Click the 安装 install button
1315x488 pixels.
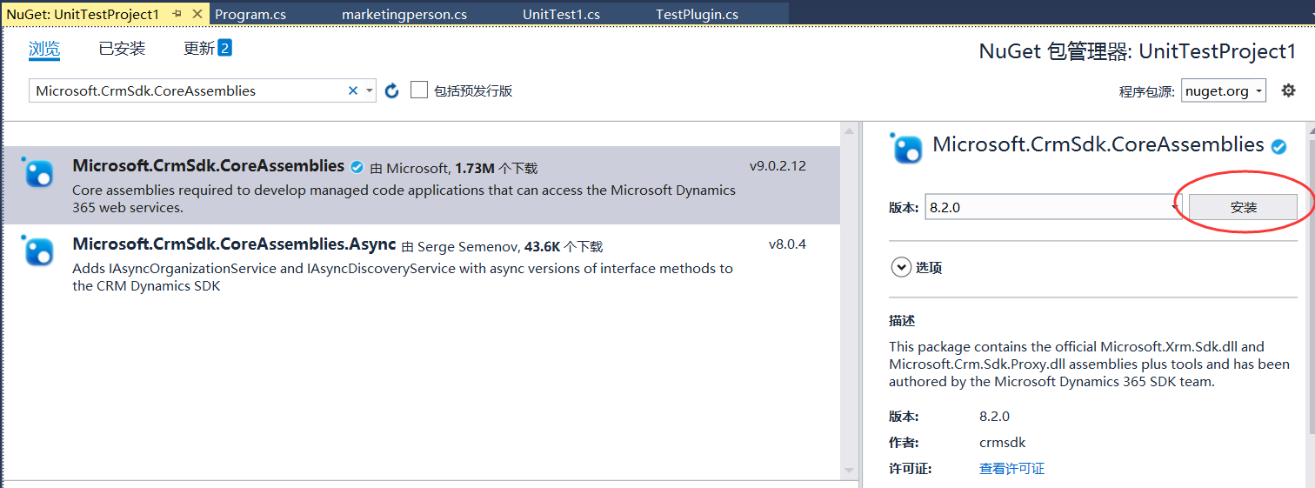tap(1243, 207)
